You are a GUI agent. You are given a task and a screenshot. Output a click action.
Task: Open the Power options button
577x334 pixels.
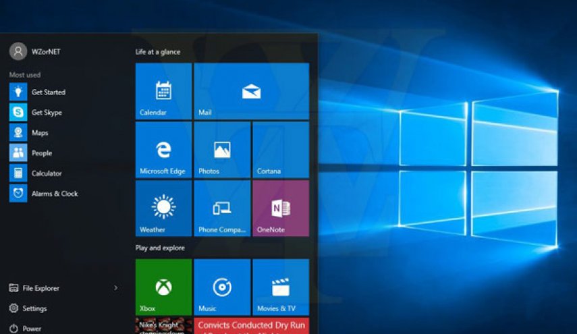(x=25, y=329)
